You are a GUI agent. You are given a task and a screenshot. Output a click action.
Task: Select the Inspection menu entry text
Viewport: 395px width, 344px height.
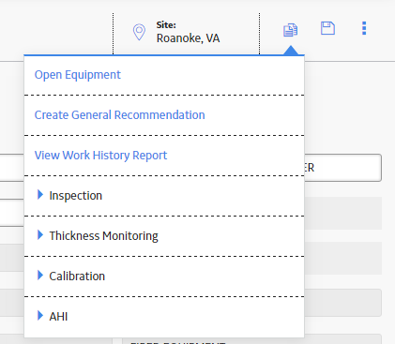[x=76, y=196]
